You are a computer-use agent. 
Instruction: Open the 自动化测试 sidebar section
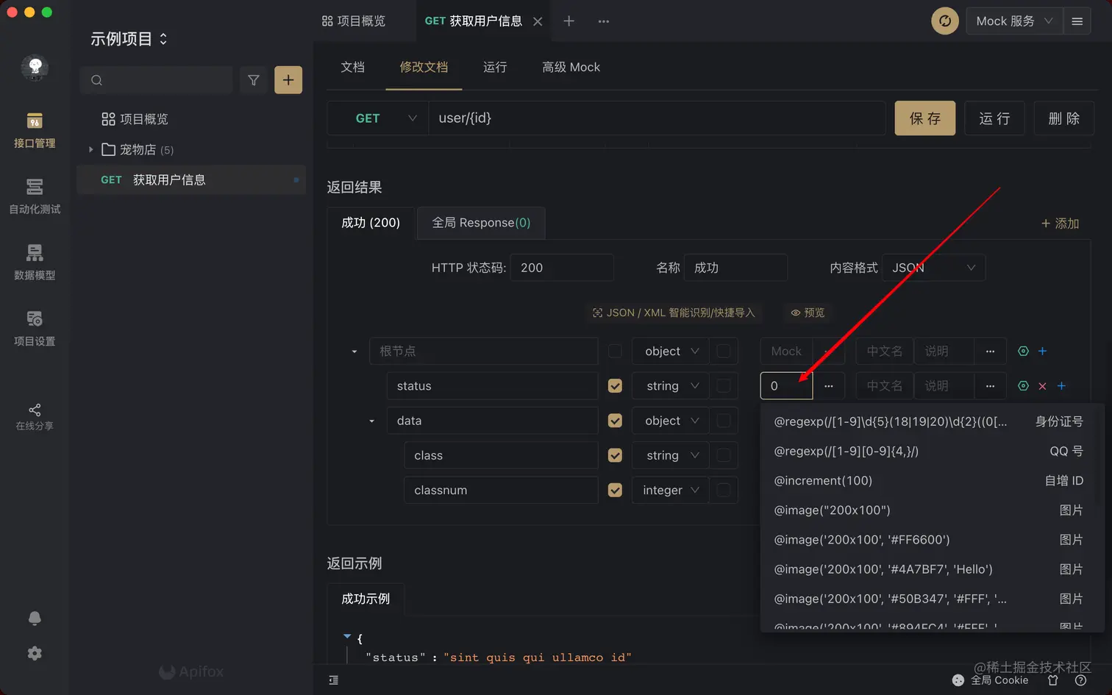pyautogui.click(x=35, y=196)
